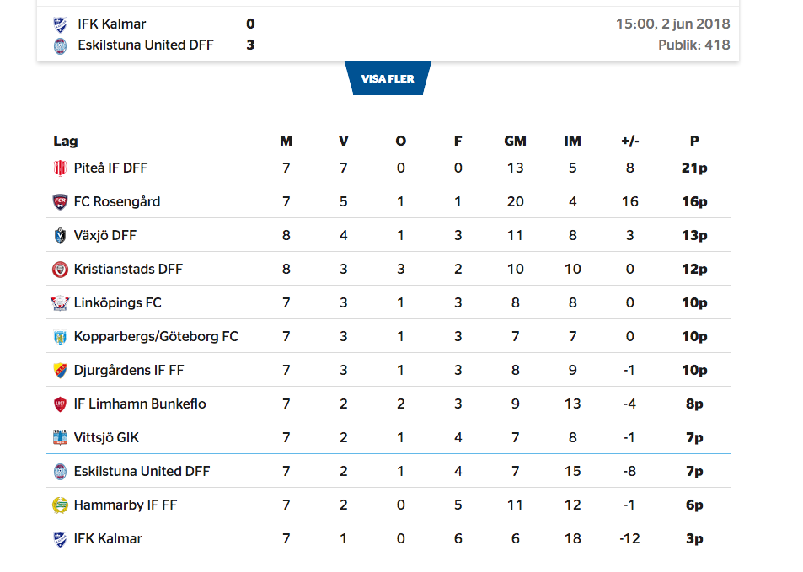
Task: Click the GM goals scored column header
Action: click(x=515, y=142)
